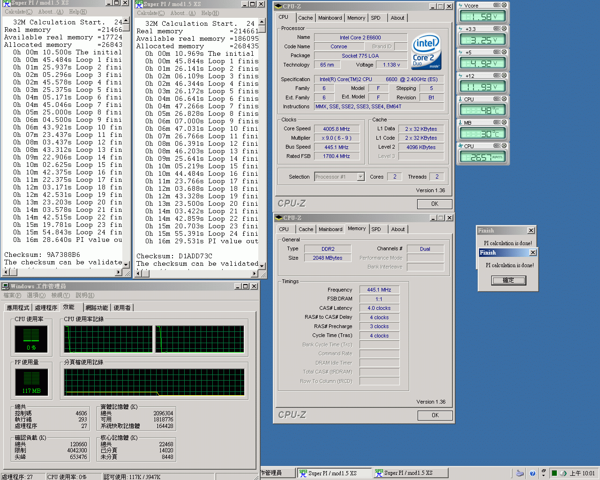600x480 pixels.
Task: Click vertical scrollbar down arrow in Super PI D1ADD73C window
Action: [x=262, y=266]
